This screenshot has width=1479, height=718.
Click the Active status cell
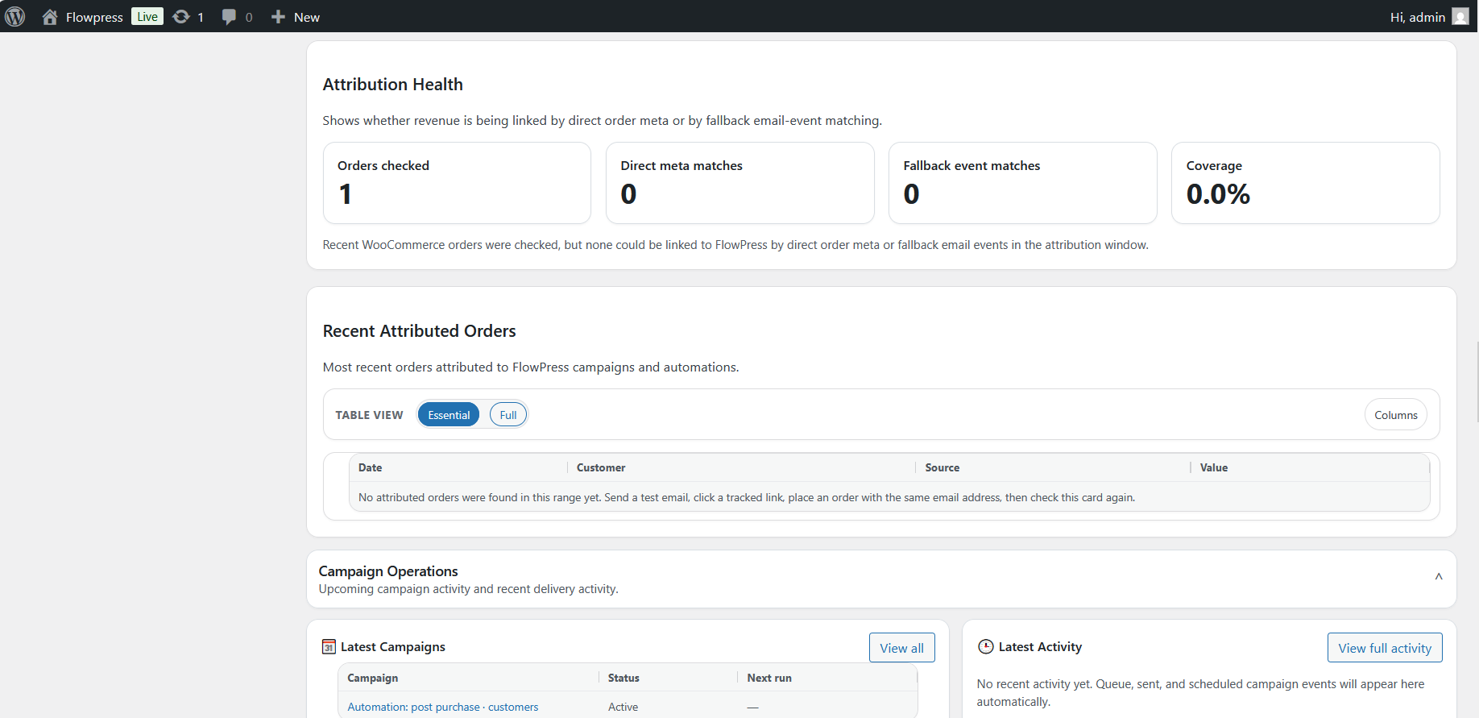point(623,707)
